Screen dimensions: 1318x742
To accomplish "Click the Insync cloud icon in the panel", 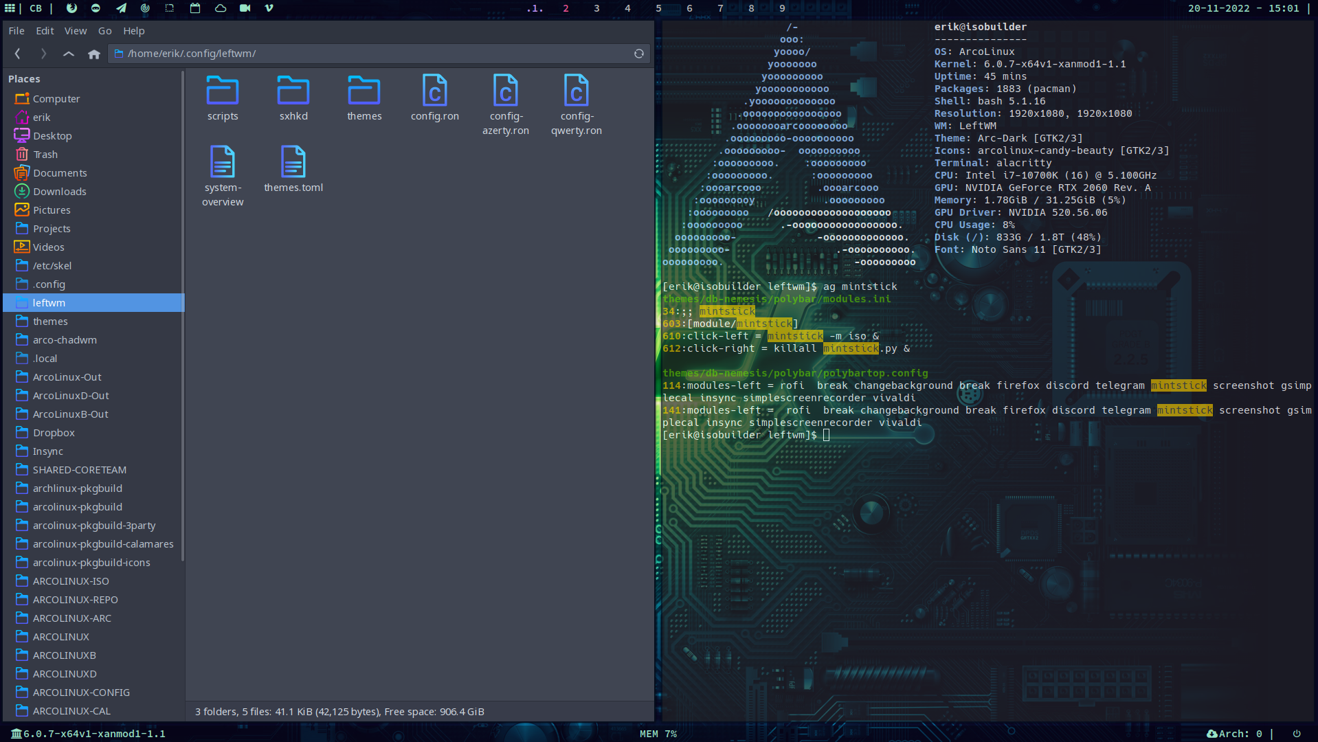I will pos(221,9).
